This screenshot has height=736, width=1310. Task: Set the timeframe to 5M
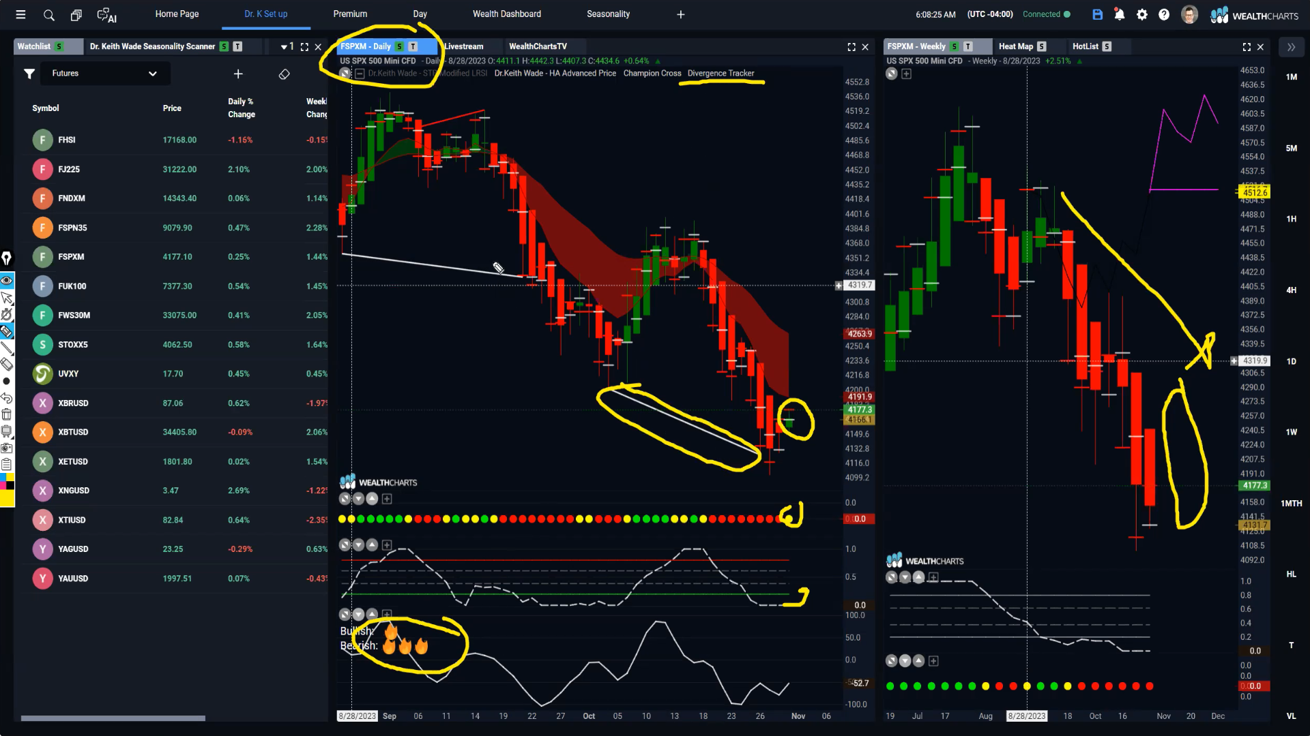[1291, 148]
